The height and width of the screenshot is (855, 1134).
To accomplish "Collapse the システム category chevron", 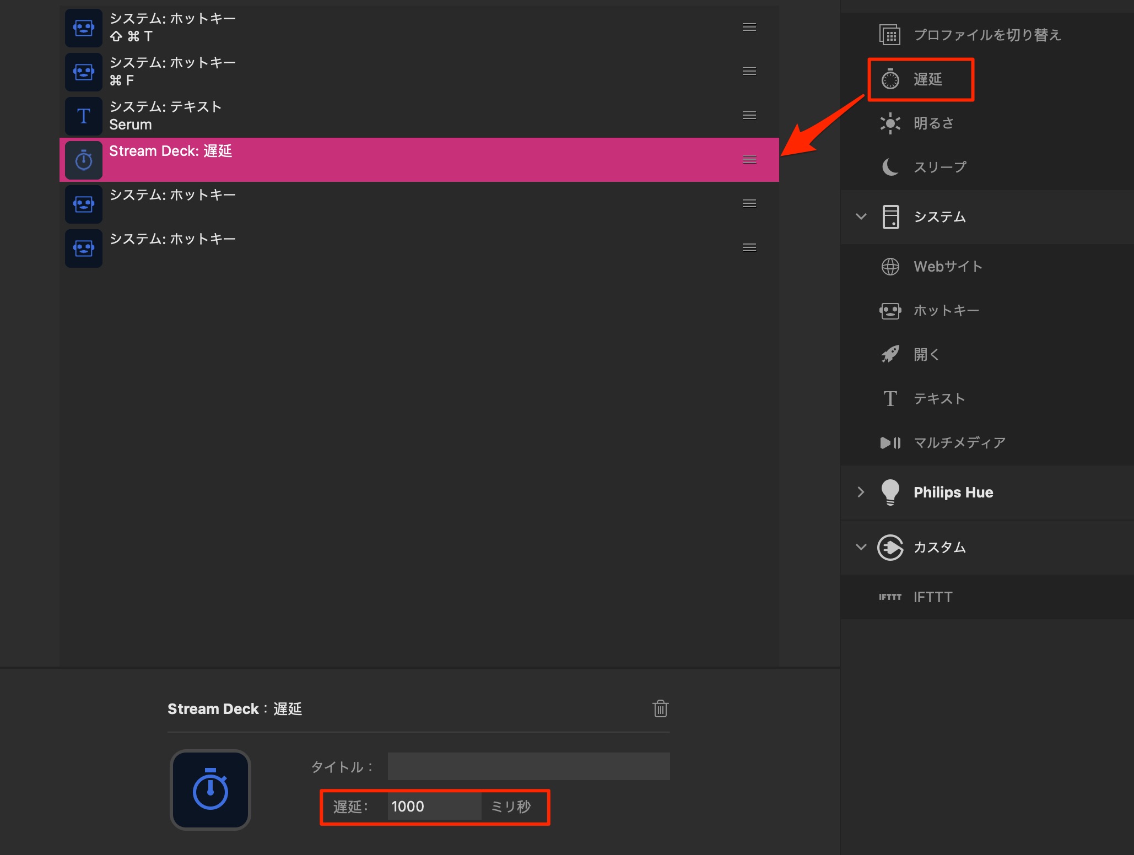I will click(x=861, y=217).
